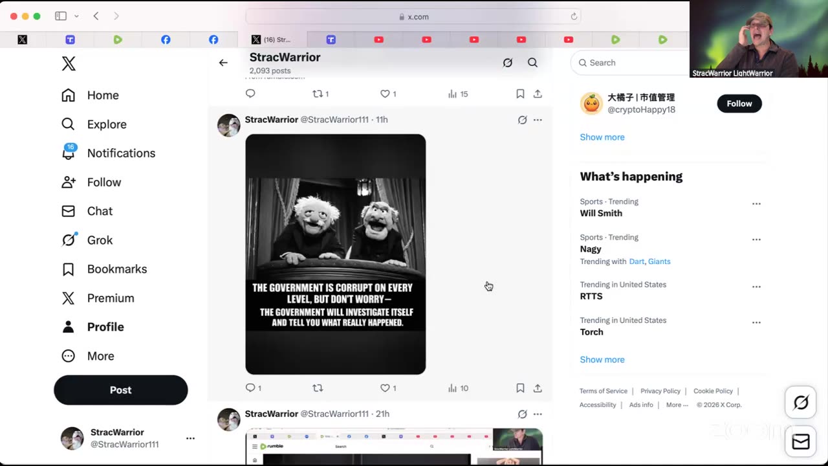Open options for the Nagy trend

[x=756, y=239]
